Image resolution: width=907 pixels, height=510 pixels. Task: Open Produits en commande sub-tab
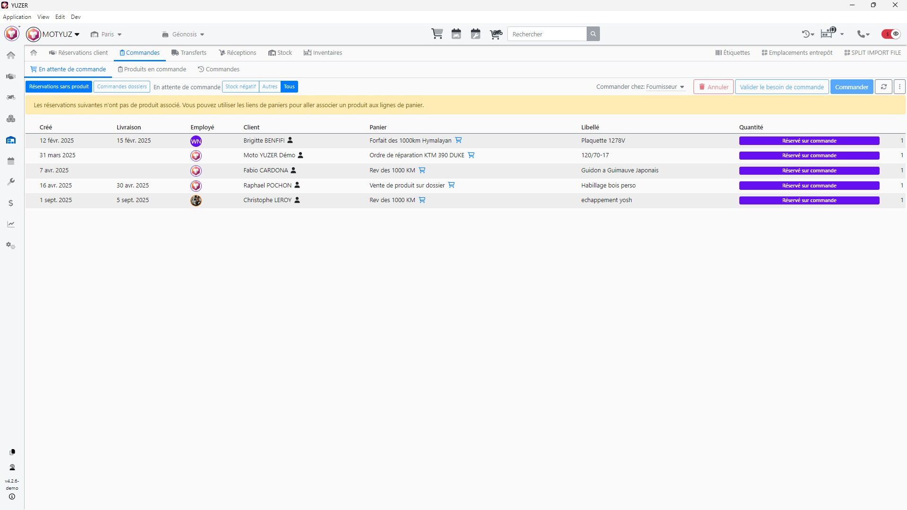[152, 69]
